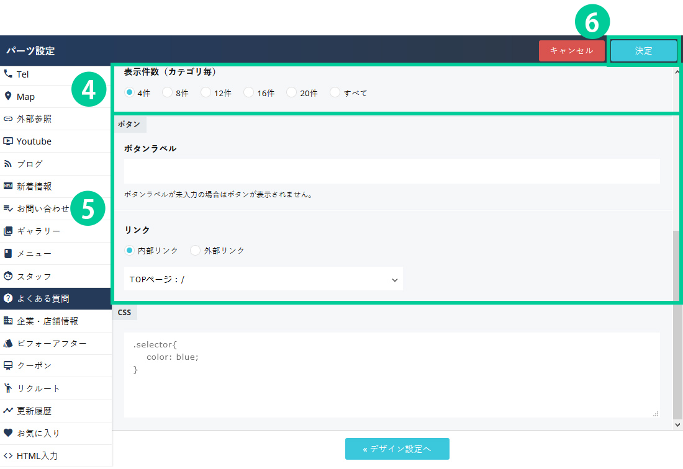Click the ボタンラベル text field
Screen dimensions: 683x469
tap(391, 171)
